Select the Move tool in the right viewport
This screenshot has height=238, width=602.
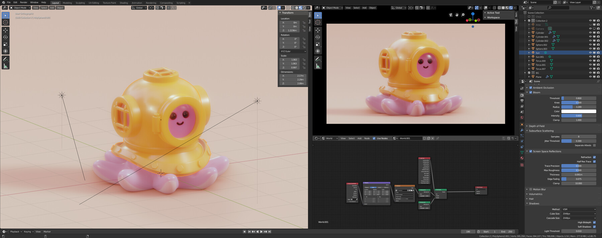[318, 30]
